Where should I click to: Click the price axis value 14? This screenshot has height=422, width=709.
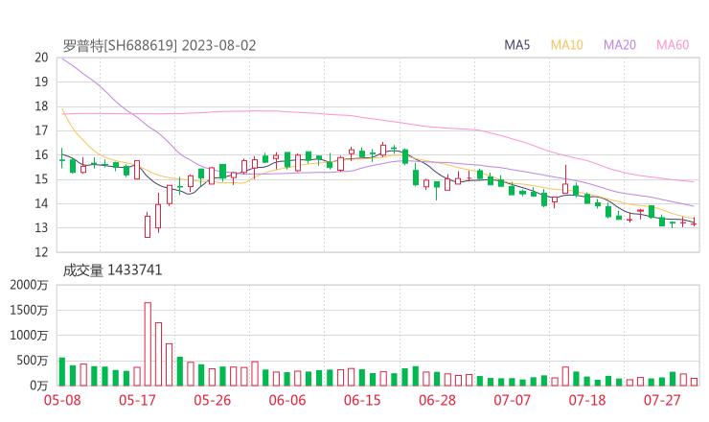(41, 203)
